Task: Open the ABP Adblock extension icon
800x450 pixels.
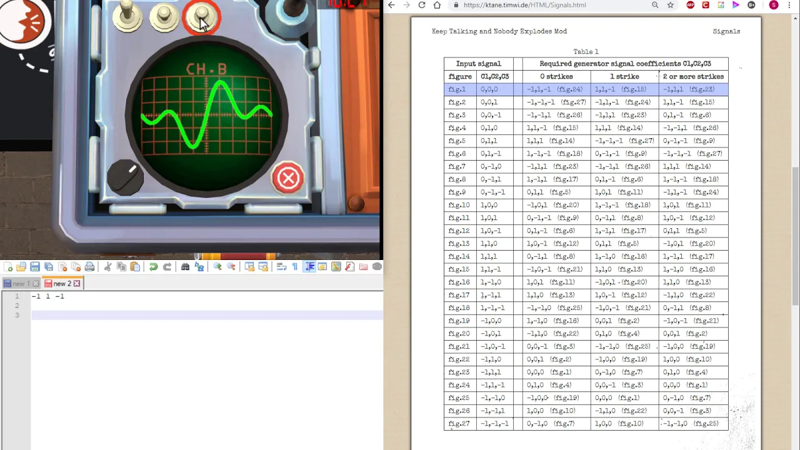Action: [x=691, y=5]
